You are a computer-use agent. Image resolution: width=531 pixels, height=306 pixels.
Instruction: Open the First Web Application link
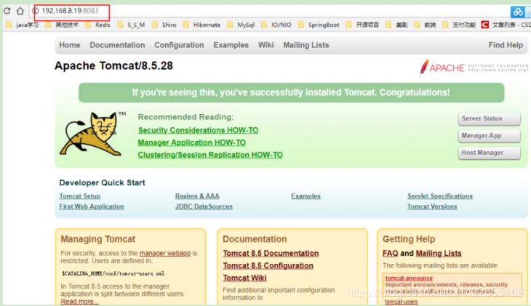coord(92,206)
